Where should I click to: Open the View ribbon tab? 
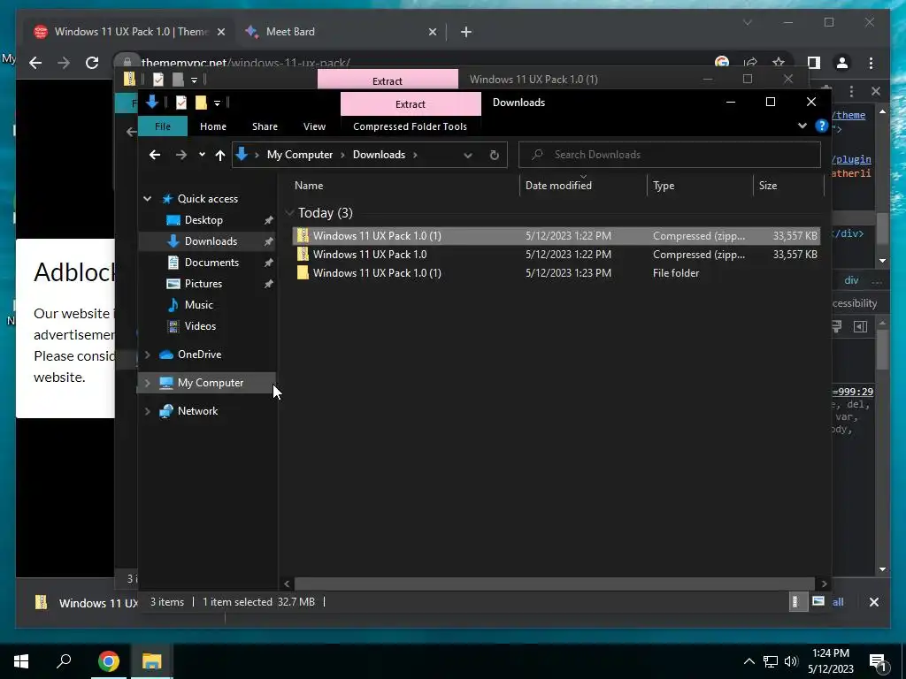(x=314, y=126)
